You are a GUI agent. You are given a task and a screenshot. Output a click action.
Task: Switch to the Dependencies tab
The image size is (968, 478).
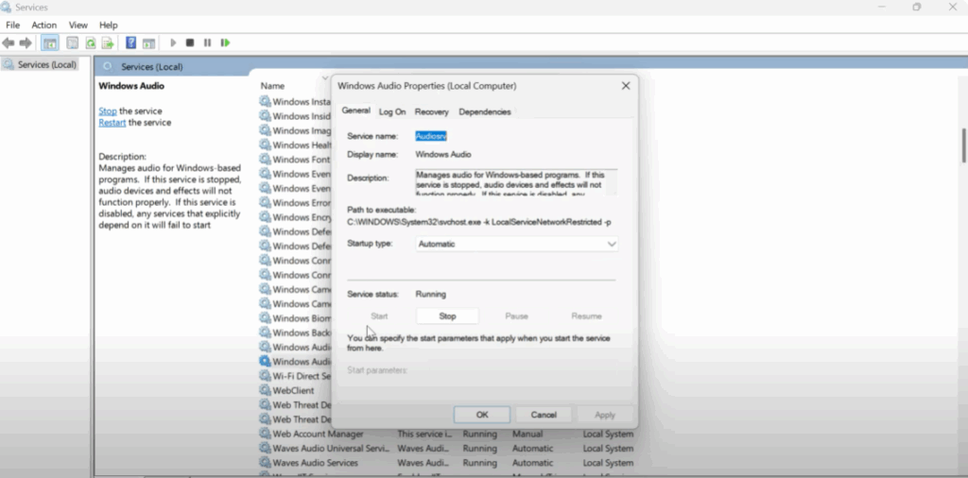(484, 111)
